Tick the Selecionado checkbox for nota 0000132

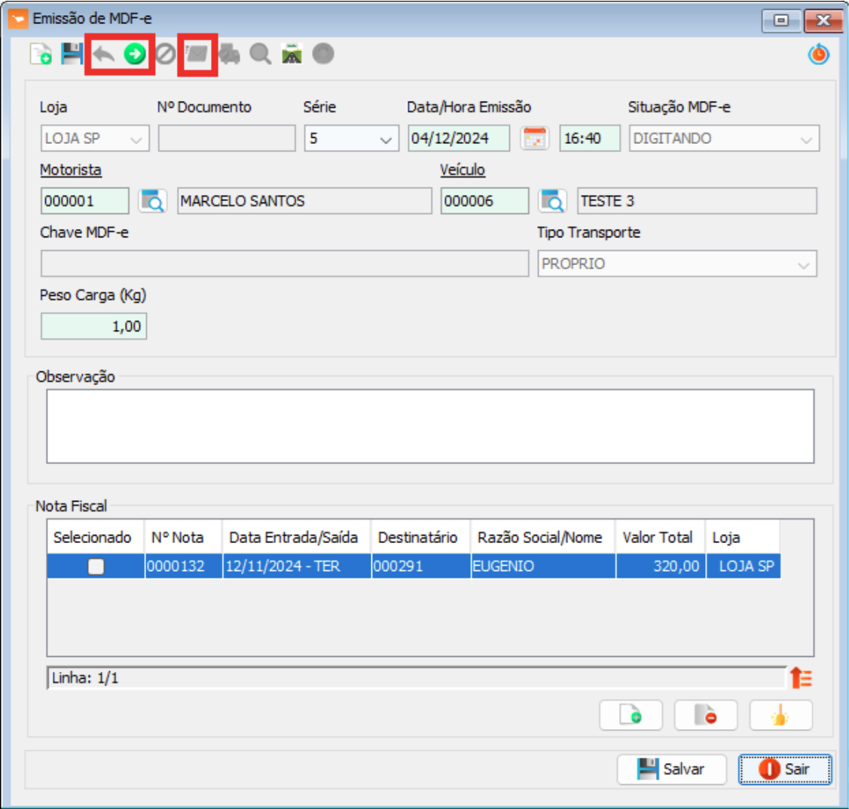pyautogui.click(x=96, y=566)
